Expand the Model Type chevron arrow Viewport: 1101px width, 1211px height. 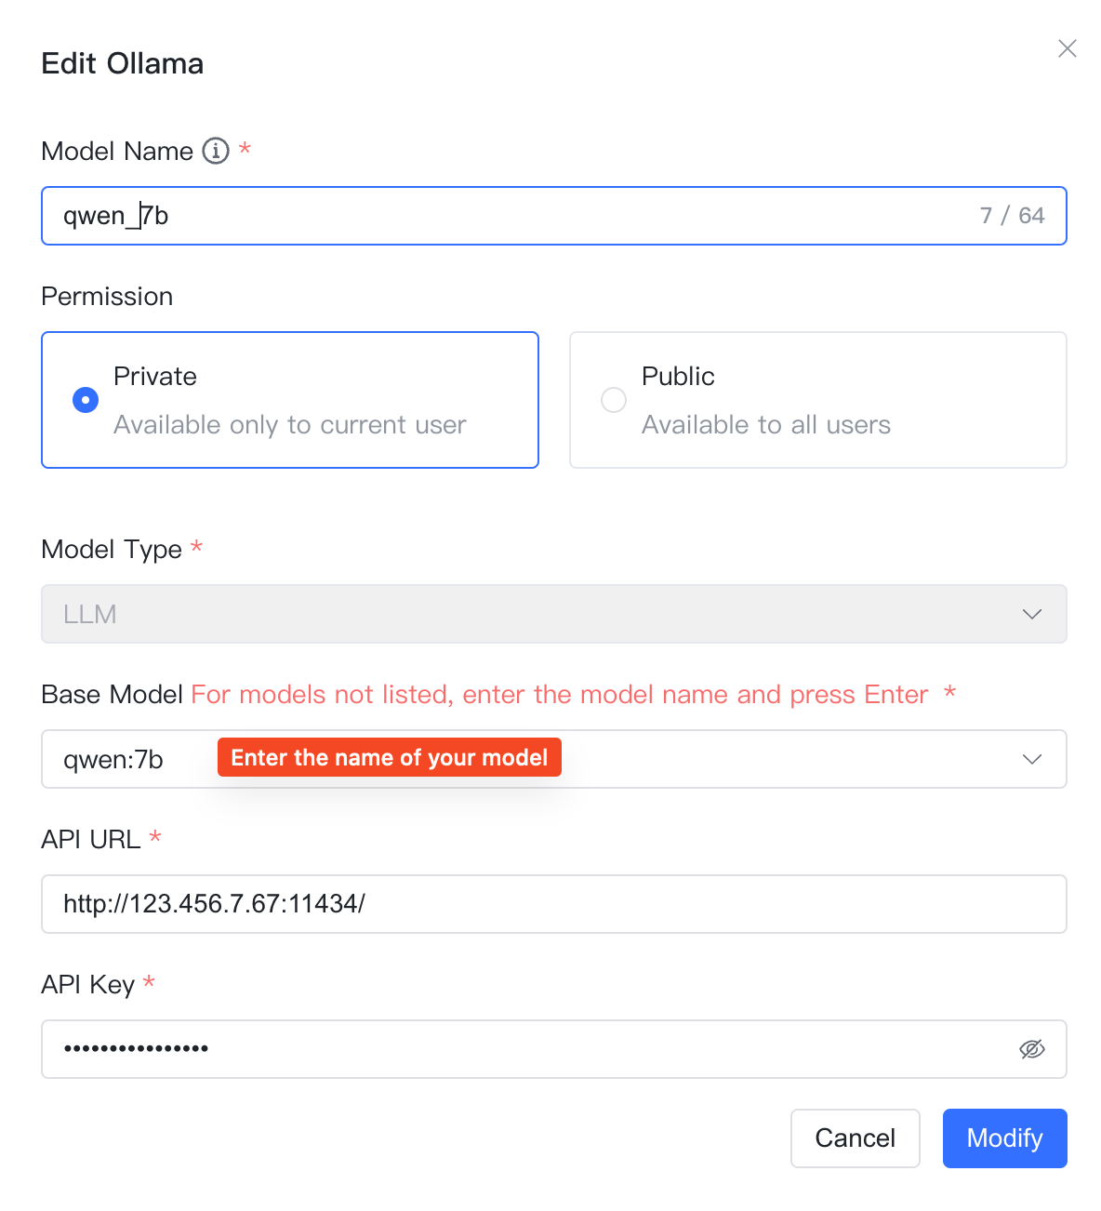coord(1032,614)
